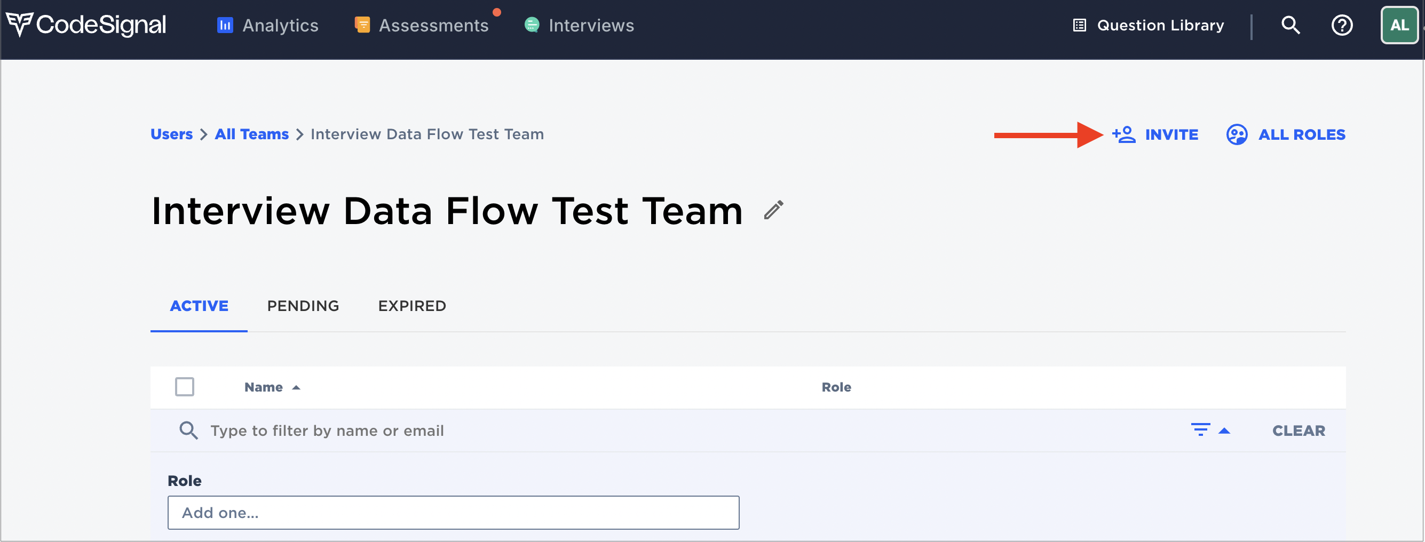1425x542 pixels.
Task: Click the Users breadcrumb link
Action: 171,134
